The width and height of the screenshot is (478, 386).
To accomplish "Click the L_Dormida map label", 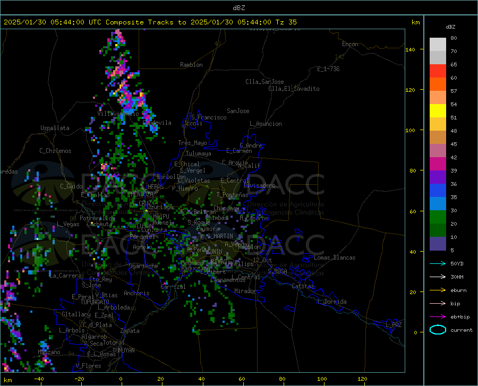I will (331, 302).
